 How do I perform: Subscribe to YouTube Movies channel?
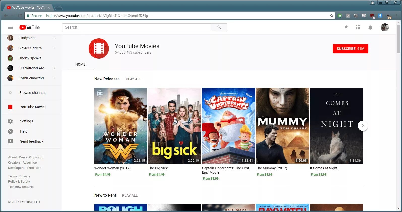(x=351, y=49)
